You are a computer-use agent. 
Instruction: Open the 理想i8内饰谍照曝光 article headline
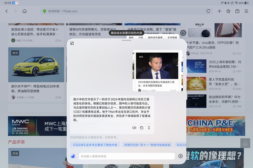point(93,32)
